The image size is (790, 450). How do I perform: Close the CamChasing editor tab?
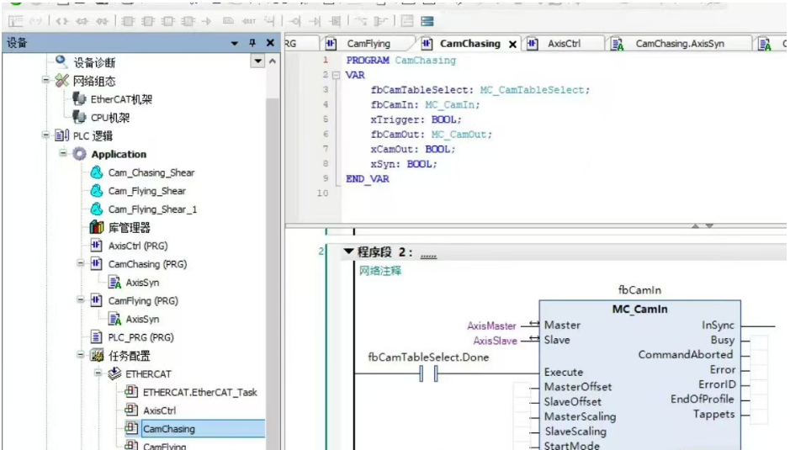tap(512, 45)
